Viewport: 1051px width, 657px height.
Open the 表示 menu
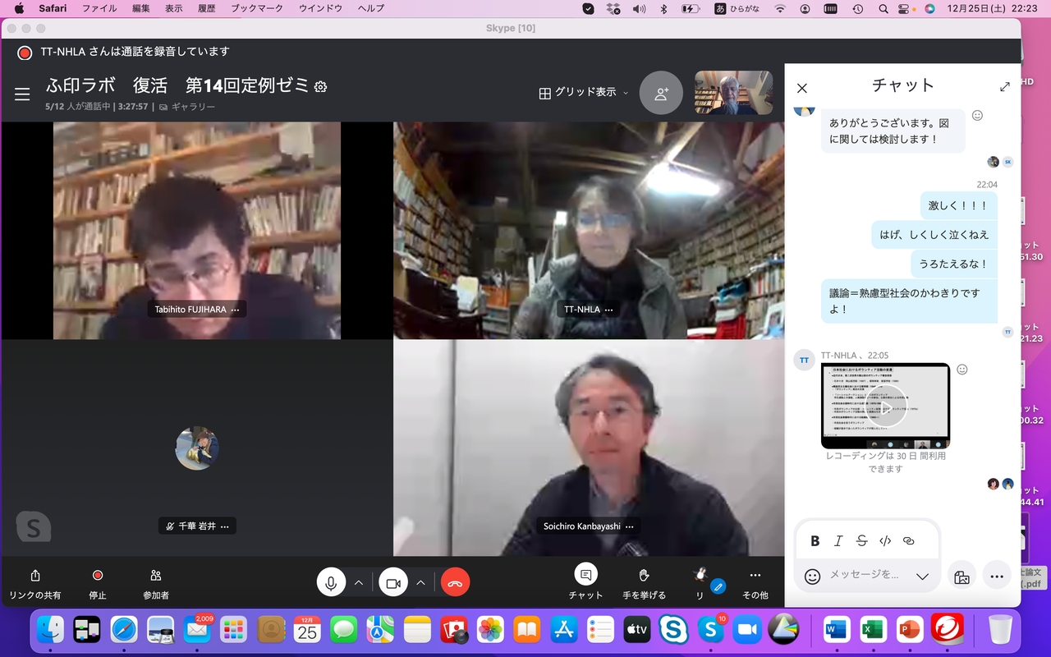coord(174,8)
